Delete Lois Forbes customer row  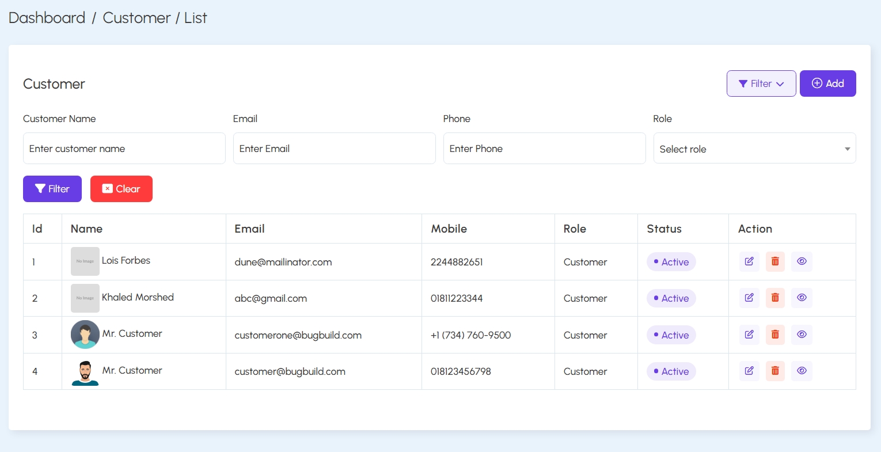click(775, 261)
